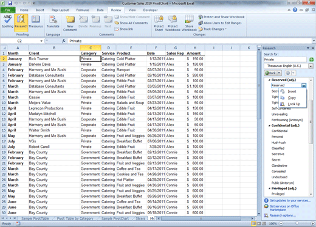Go to Previous comment
Viewport: 316px width, 227px height.
[x=95, y=22]
